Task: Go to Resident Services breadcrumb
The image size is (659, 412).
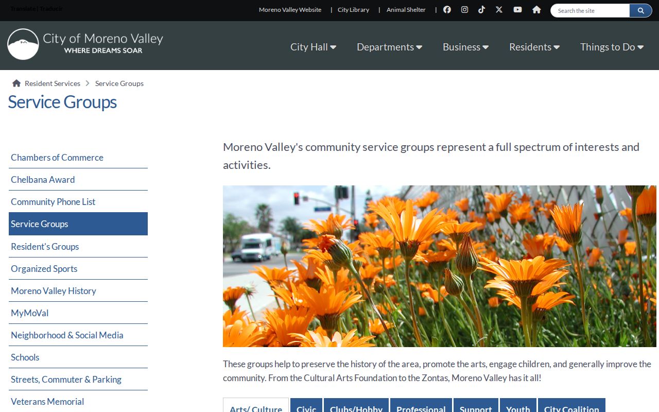Action: 53,83
